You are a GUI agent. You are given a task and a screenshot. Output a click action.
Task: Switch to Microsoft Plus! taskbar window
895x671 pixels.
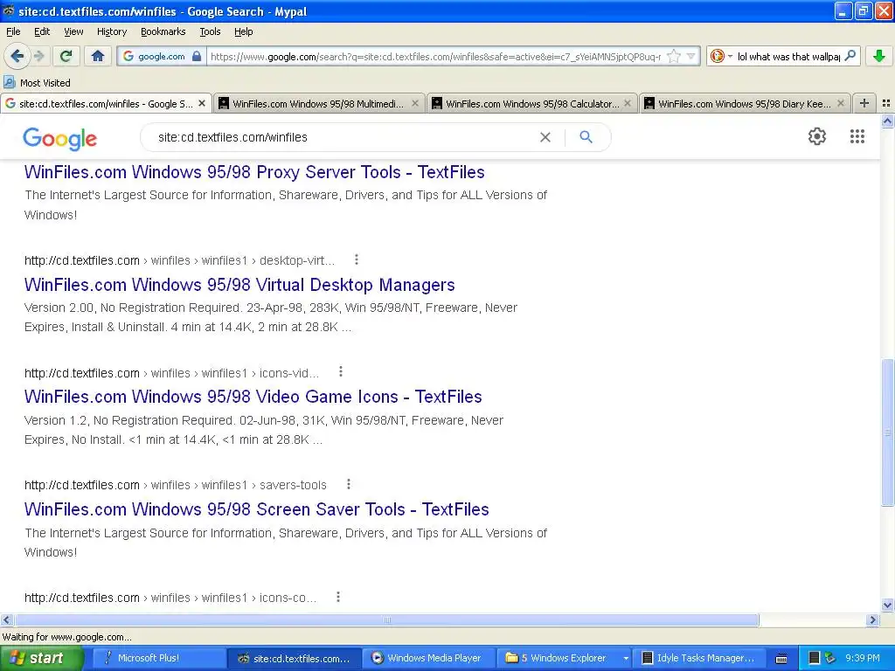(x=159, y=658)
